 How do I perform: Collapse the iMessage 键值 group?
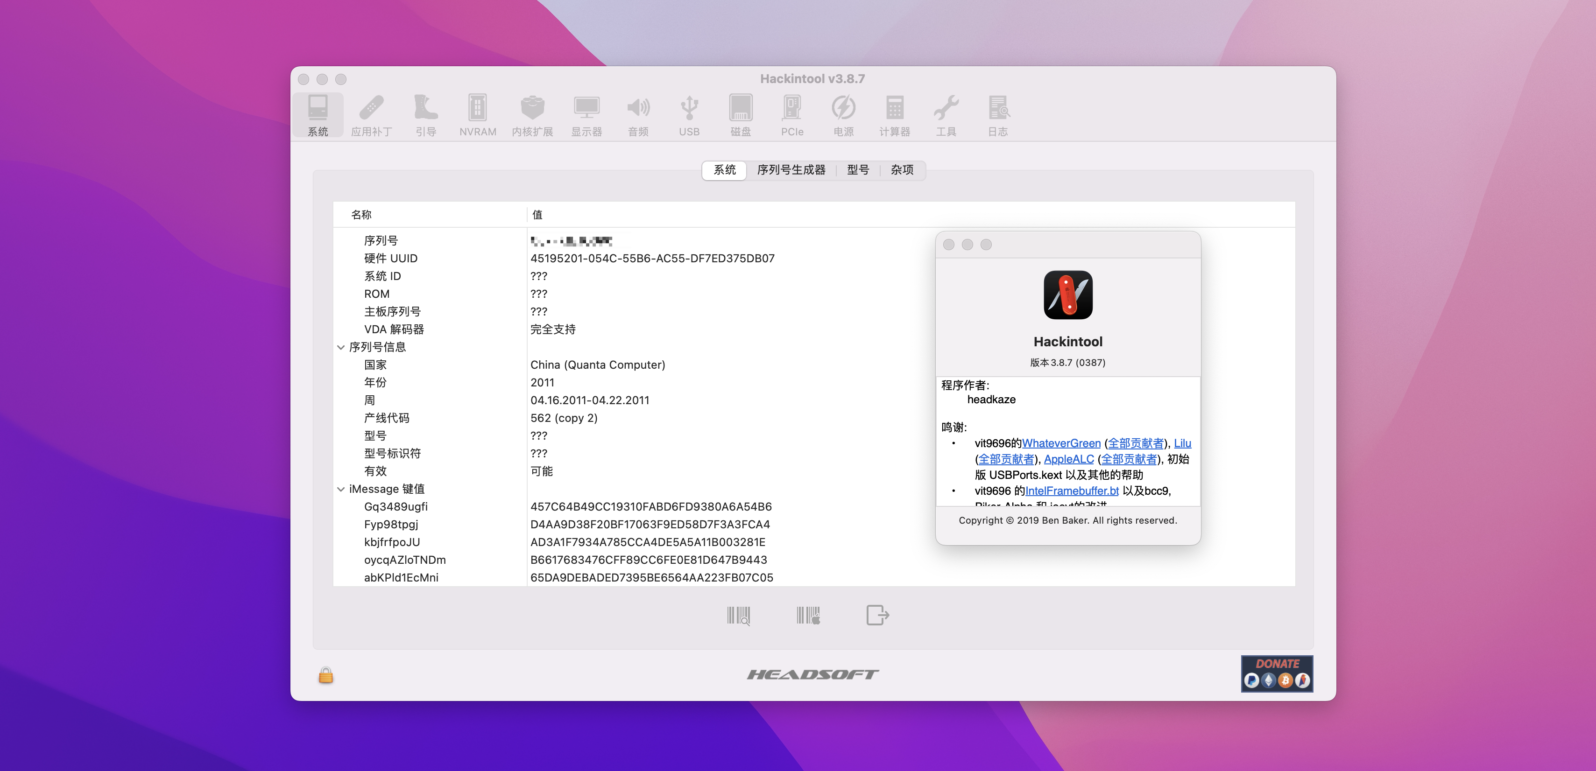[341, 489]
